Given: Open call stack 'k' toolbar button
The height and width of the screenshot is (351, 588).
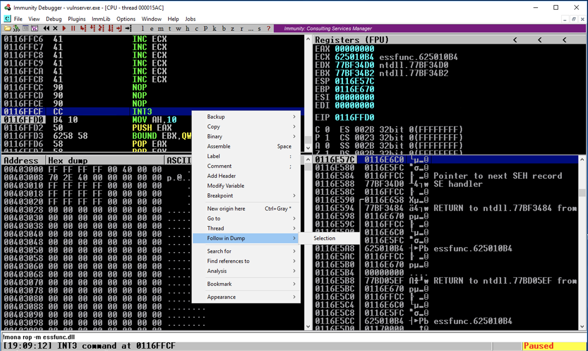Looking at the screenshot, I should pos(214,29).
